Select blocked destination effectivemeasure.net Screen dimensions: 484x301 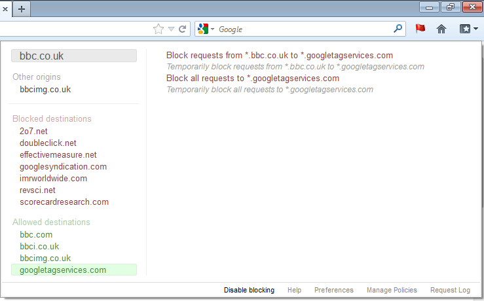pos(58,155)
